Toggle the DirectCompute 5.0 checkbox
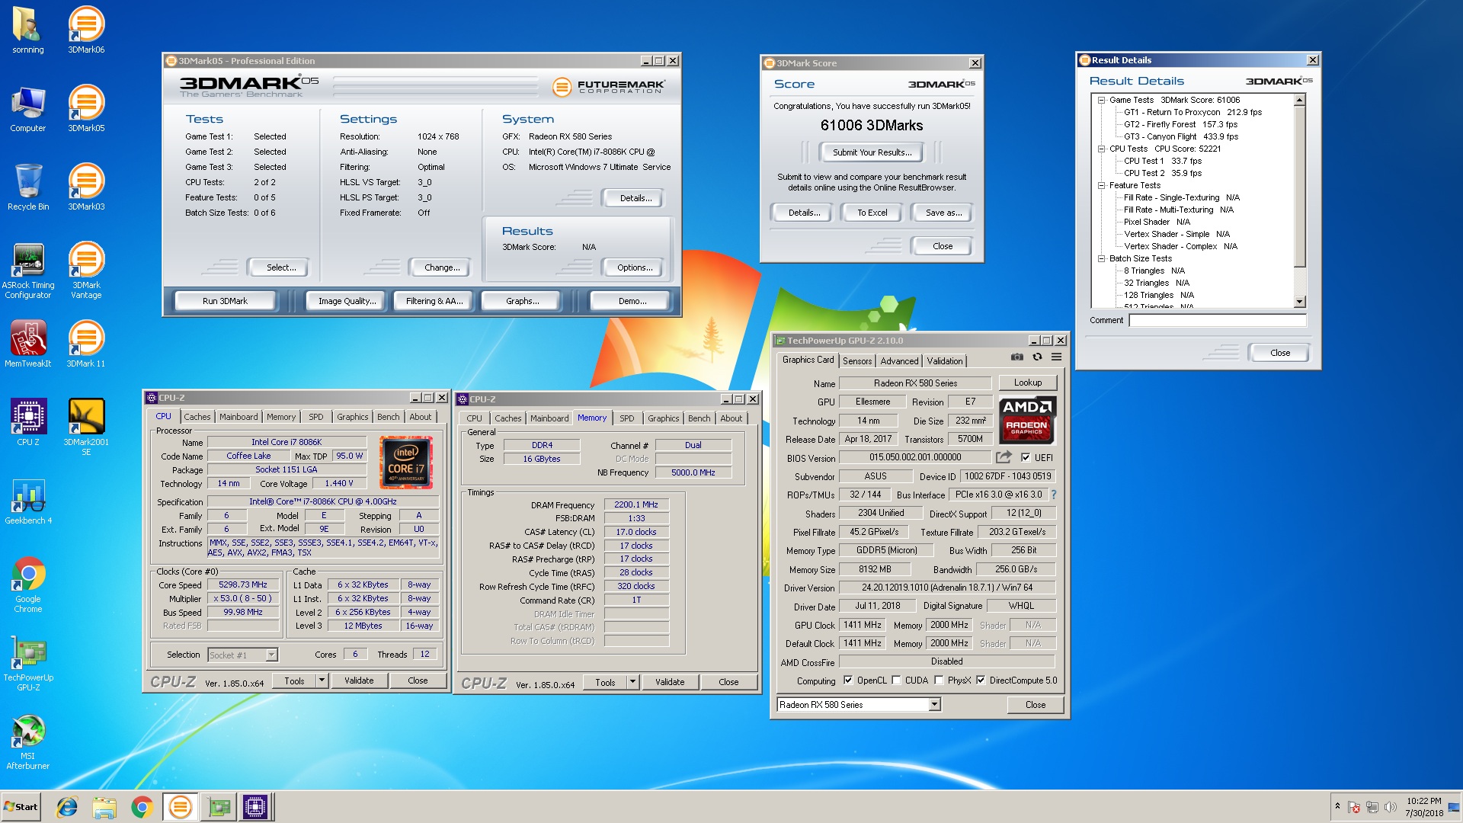Viewport: 1463px width, 823px height. (981, 680)
